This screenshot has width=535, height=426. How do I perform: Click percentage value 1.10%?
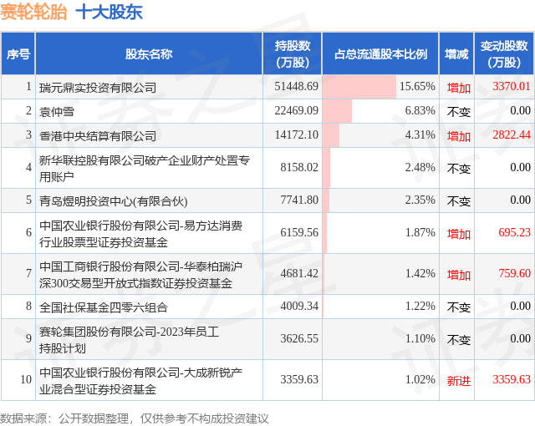pos(420,338)
